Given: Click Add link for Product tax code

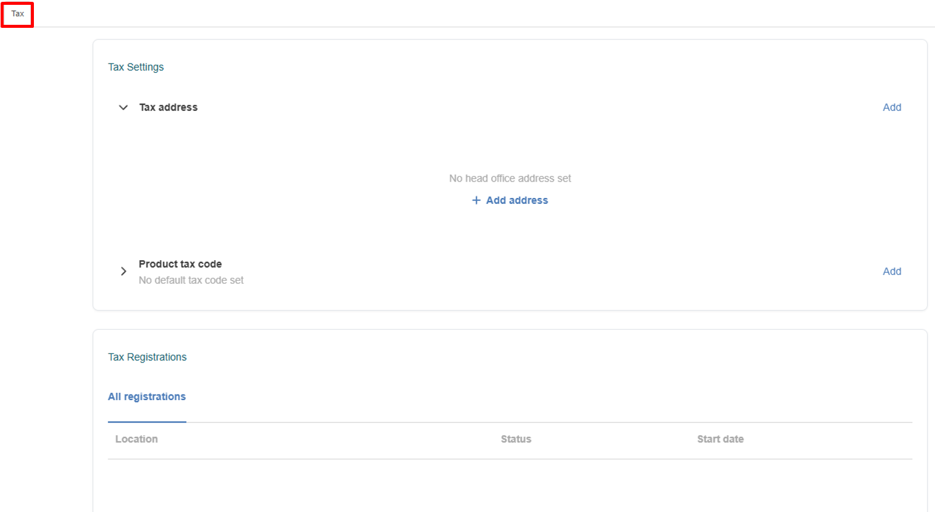Looking at the screenshot, I should 891,271.
